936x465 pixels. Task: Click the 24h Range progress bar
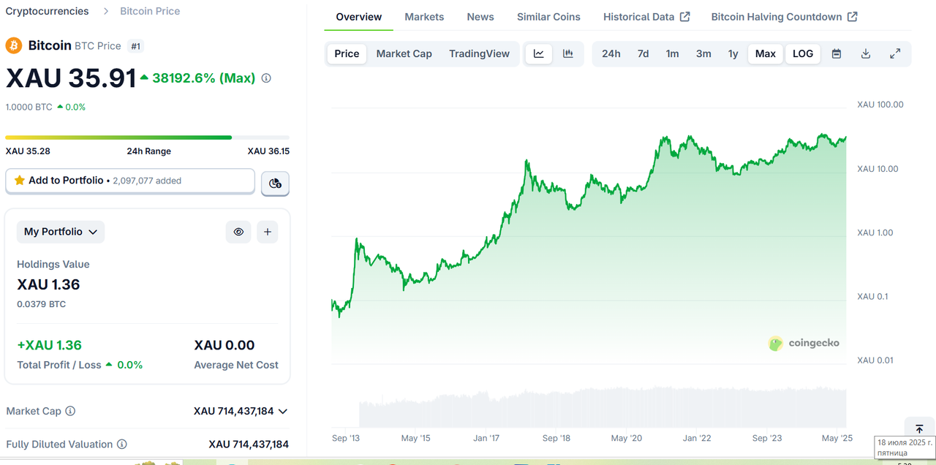click(x=147, y=137)
